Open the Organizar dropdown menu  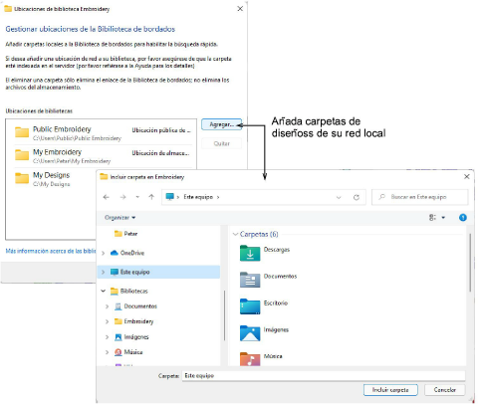[120, 218]
